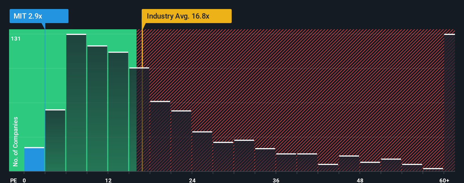
Task: Click the Industry Avg. 16.8x label
Action: tap(186, 16)
